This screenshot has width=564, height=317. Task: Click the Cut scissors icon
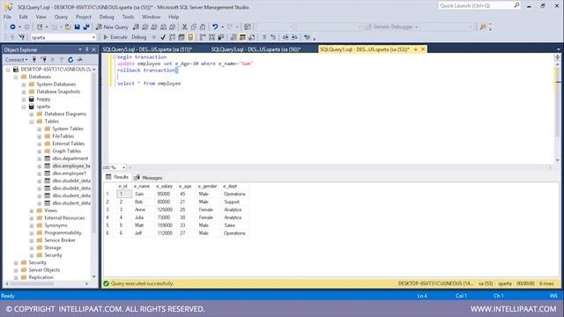click(x=184, y=27)
